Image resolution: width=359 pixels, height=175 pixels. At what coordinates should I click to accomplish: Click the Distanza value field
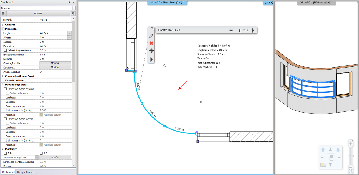tap(55, 59)
